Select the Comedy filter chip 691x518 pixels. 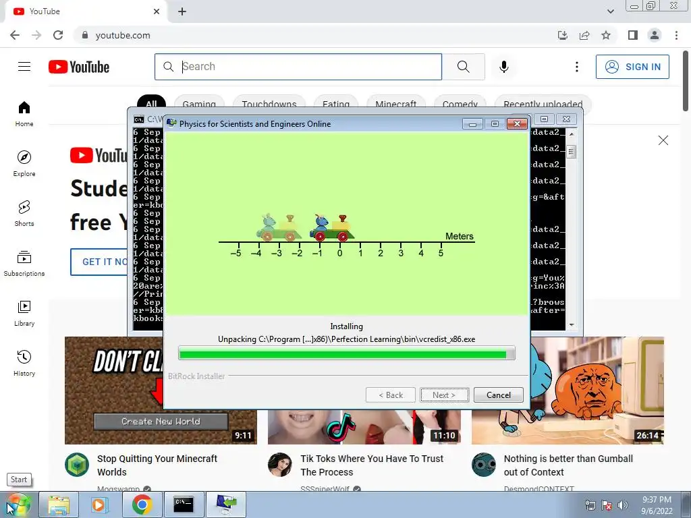460,103
